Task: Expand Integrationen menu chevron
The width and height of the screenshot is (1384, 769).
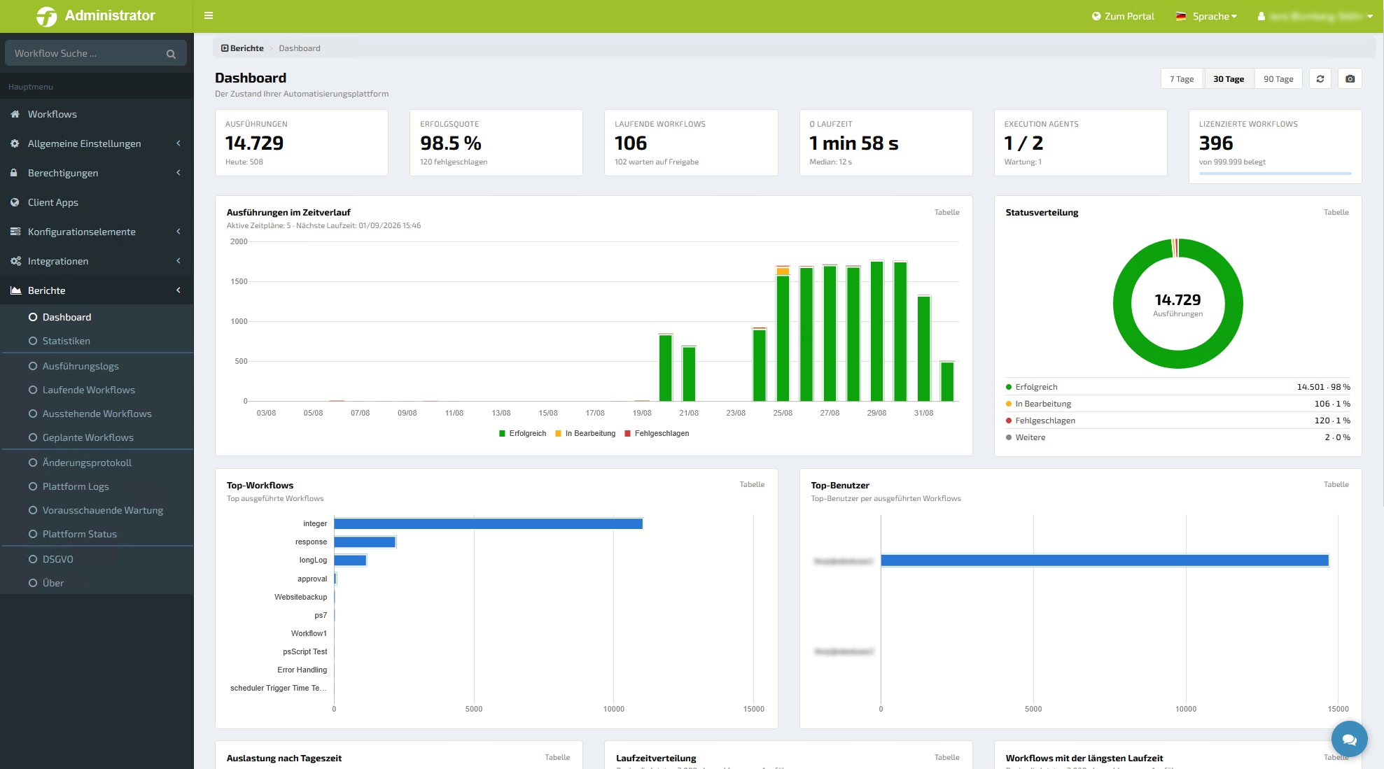Action: click(179, 261)
